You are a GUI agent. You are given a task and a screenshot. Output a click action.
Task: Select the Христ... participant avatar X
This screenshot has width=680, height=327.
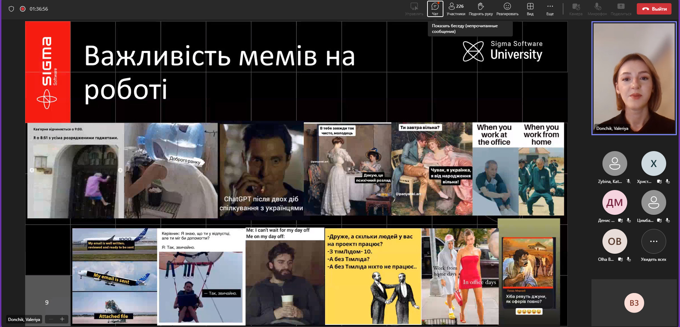[x=653, y=163]
